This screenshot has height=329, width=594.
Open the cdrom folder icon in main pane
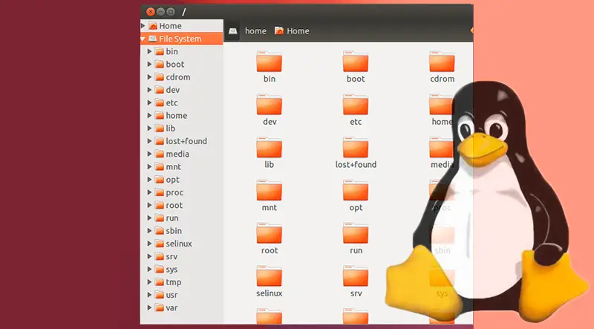point(442,62)
